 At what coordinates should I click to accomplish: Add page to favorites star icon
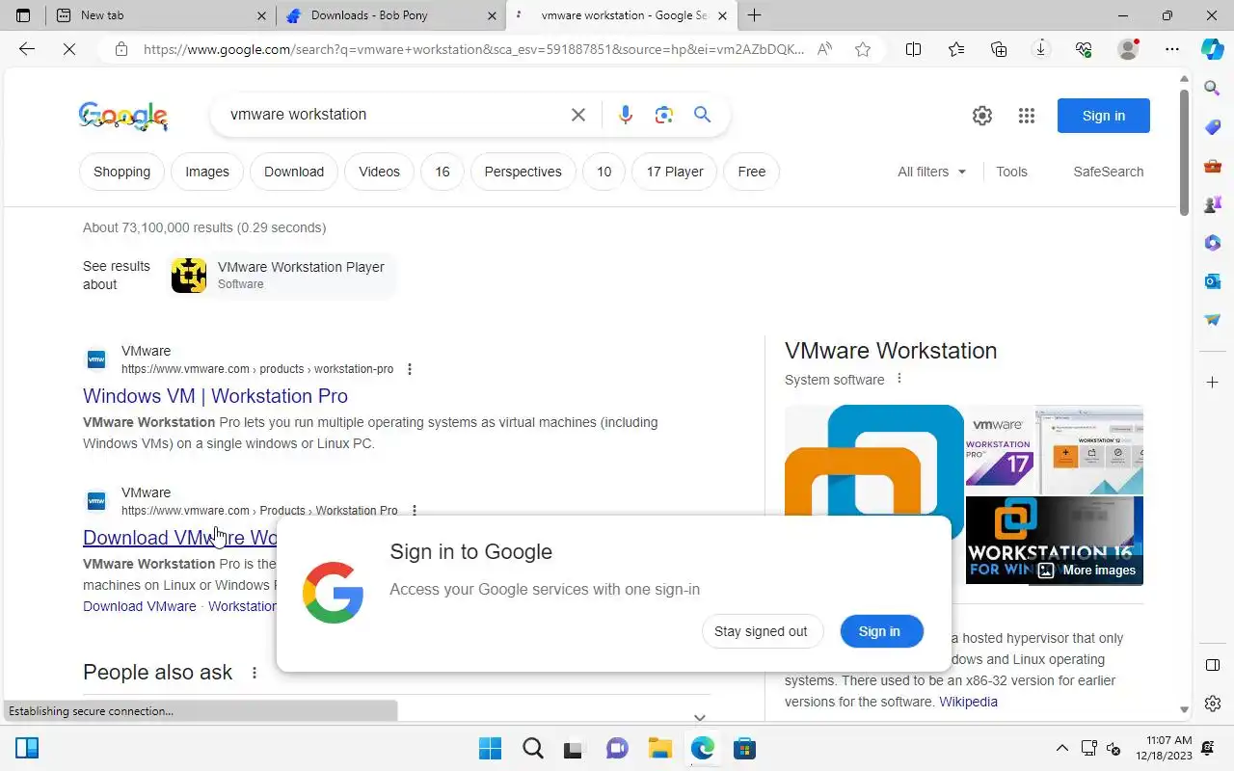[x=863, y=49]
